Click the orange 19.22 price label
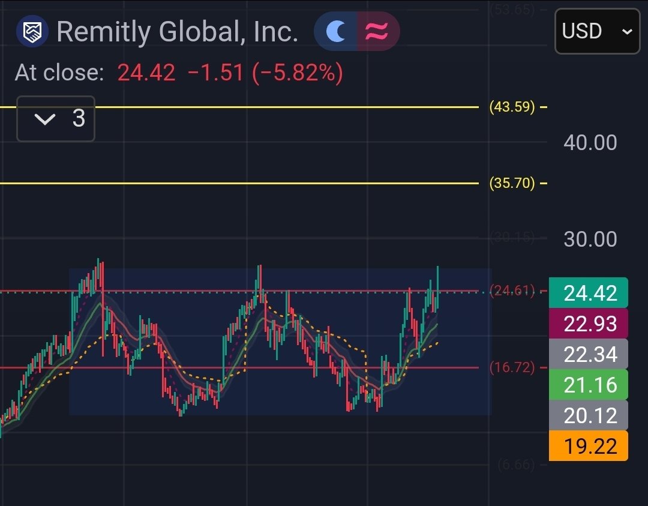Image resolution: width=648 pixels, height=506 pixels. pyautogui.click(x=589, y=446)
